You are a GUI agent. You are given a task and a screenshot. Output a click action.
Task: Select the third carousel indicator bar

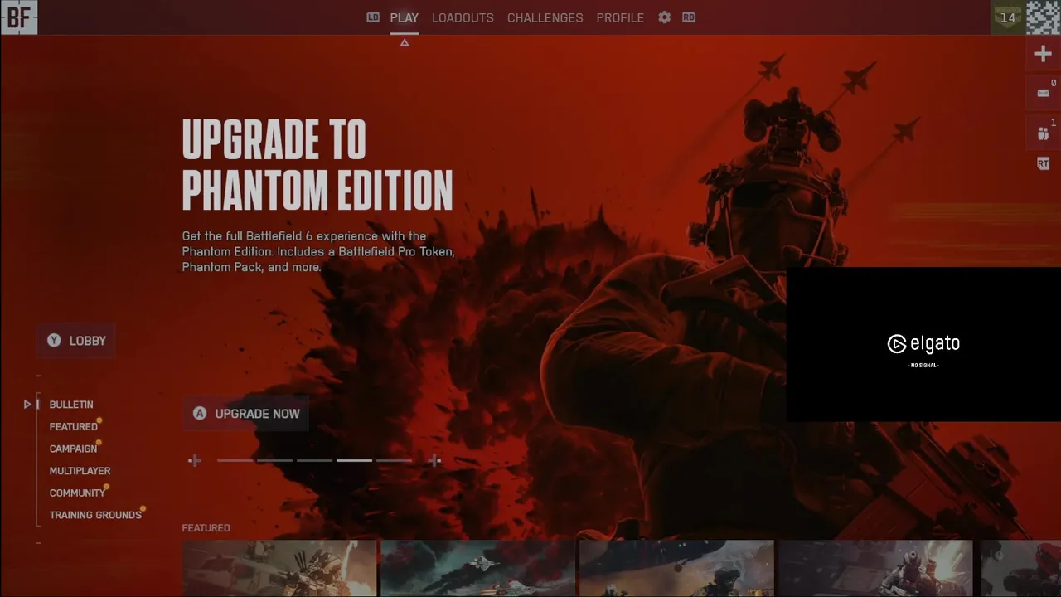(x=314, y=460)
